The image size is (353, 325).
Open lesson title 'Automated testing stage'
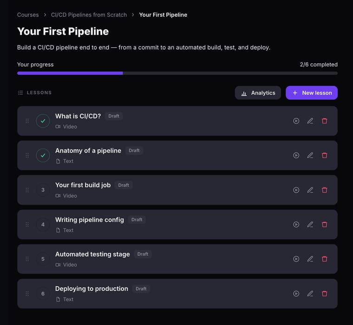coord(92,254)
